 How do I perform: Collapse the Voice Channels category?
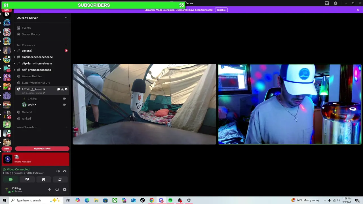click(x=27, y=127)
